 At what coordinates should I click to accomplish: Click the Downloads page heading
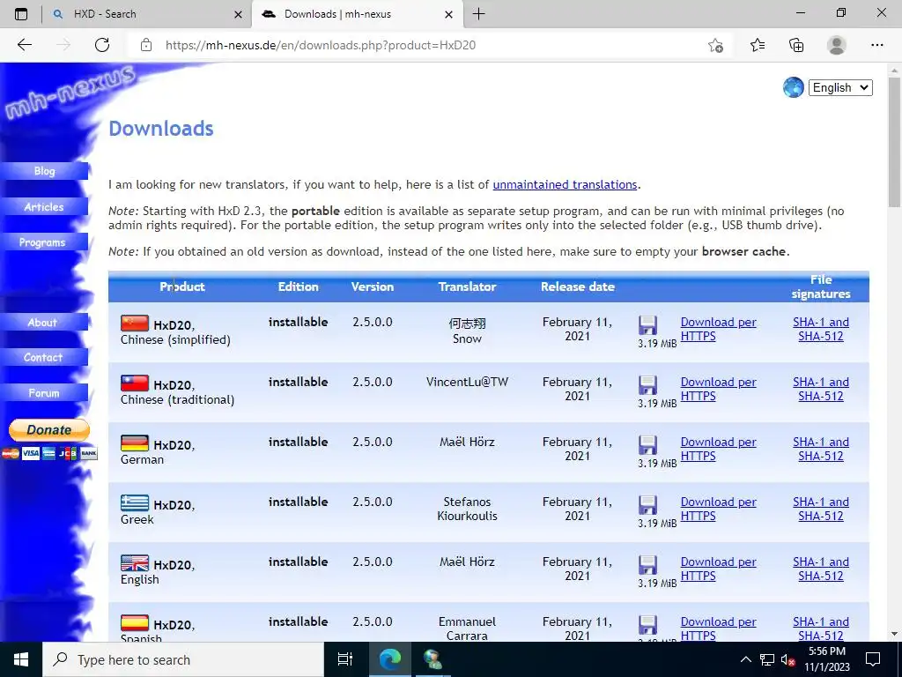coord(161,129)
